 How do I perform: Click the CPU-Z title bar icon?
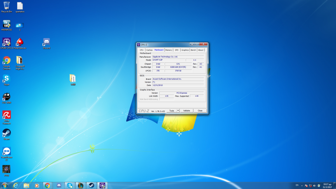click(x=139, y=45)
